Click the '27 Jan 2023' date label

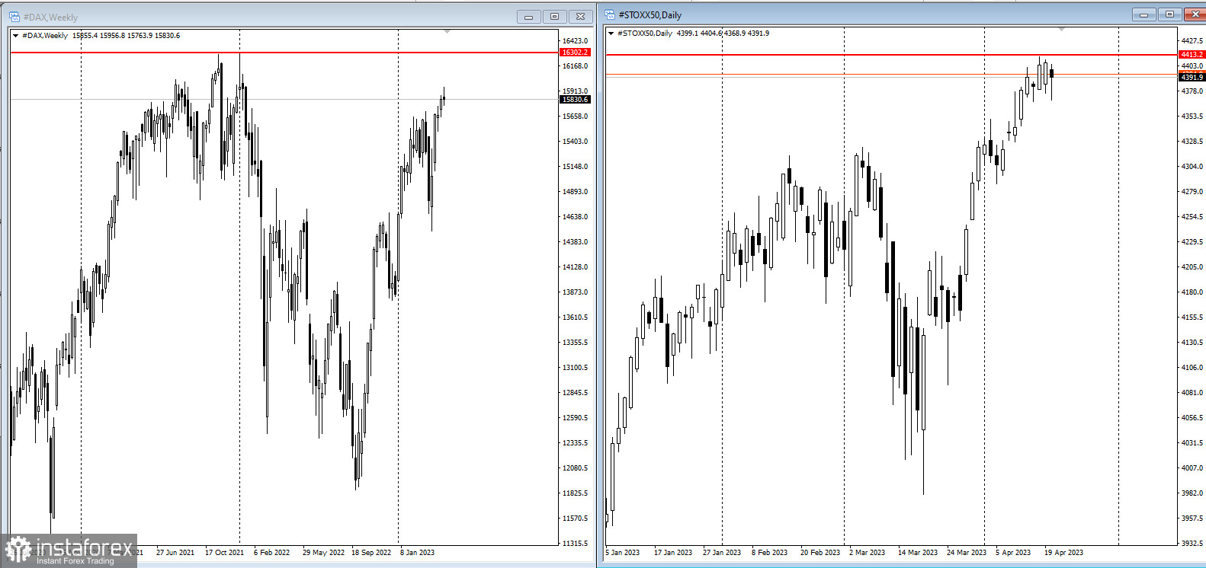click(722, 553)
